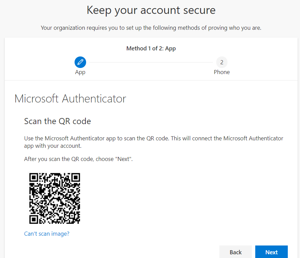Click the QR code's bottom-left finder square

(34, 219)
